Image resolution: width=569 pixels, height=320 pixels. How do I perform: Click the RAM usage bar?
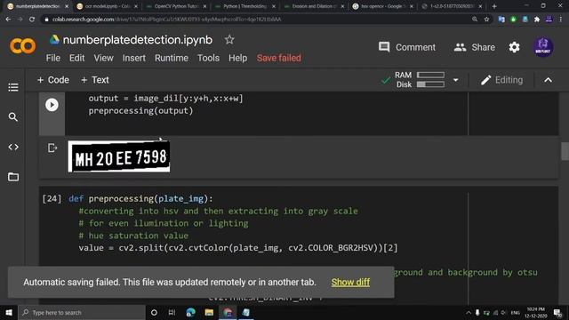tap(430, 75)
